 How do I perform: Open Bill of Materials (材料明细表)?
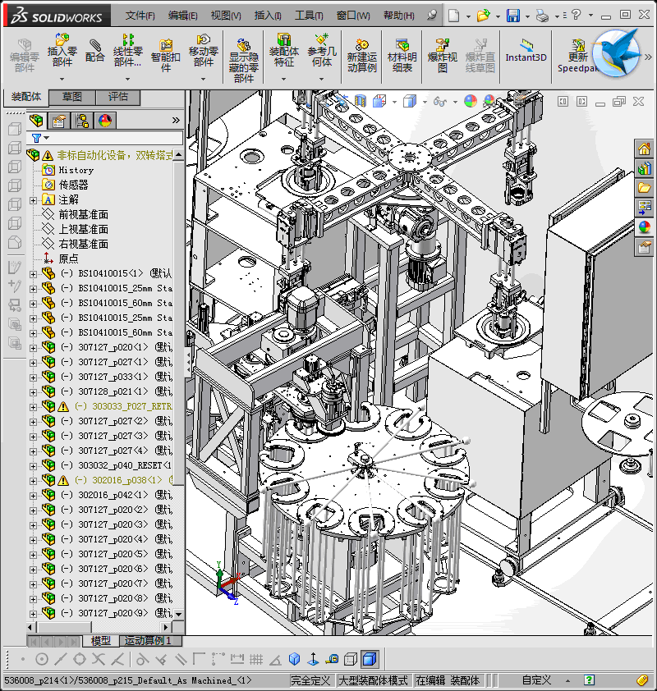(402, 56)
